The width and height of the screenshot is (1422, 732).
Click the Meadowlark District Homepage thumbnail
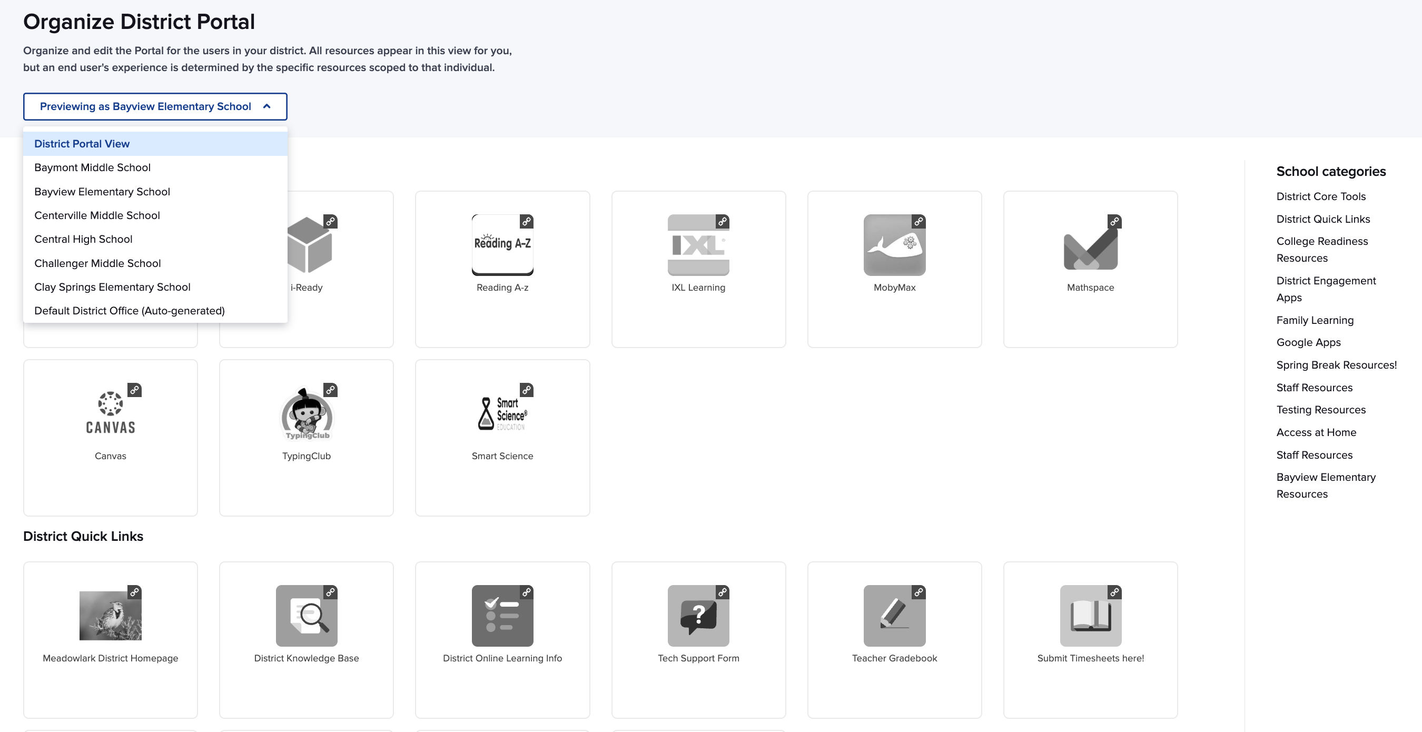(111, 615)
